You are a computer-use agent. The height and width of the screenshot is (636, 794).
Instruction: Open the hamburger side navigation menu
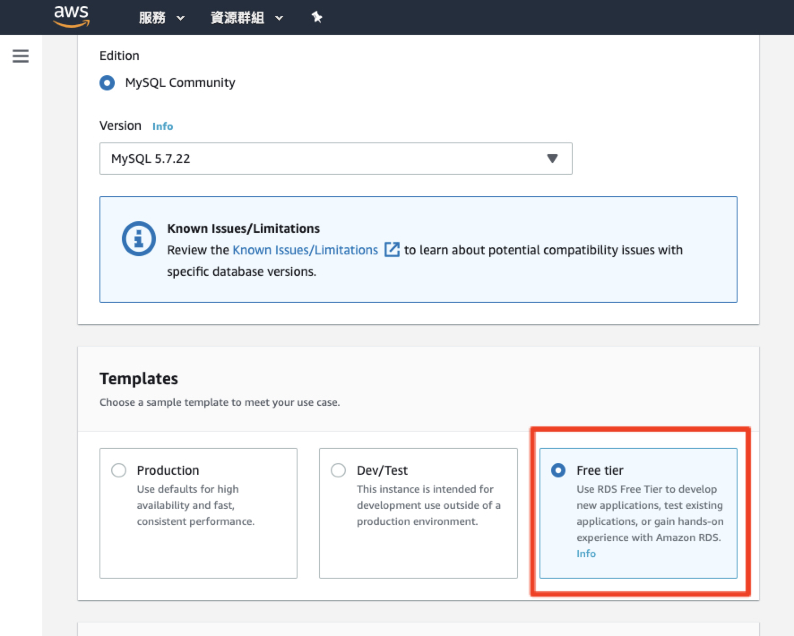21,56
